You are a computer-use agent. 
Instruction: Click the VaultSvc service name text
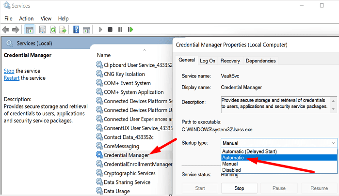(x=230, y=76)
